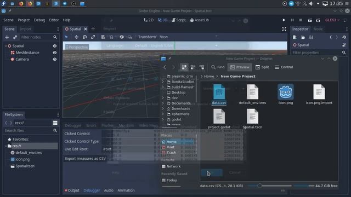Collapse the Spatial tree node
This screenshot has width=351, height=197.
point(6,46)
